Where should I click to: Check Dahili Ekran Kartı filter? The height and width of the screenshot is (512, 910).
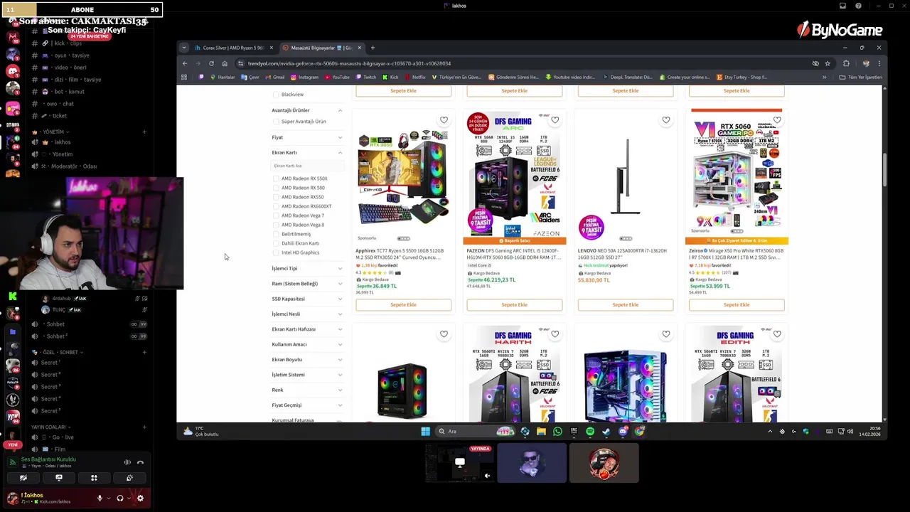pyautogui.click(x=276, y=243)
